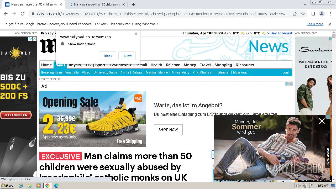Open the EXCLUSIVE Man claims article headline
The image size is (336, 189).
115,167
